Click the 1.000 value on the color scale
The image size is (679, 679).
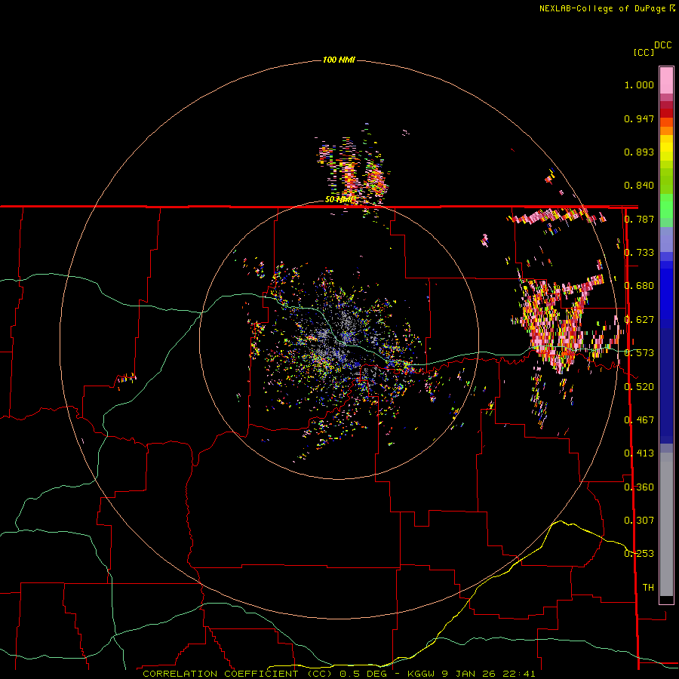(639, 85)
